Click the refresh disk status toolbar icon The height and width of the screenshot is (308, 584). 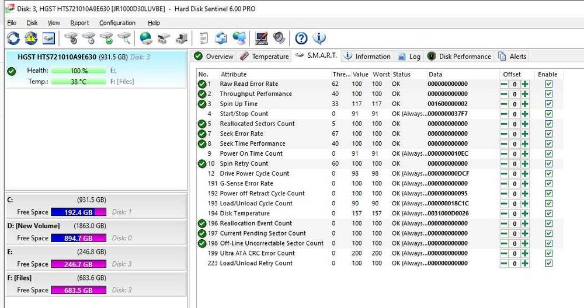click(x=13, y=38)
